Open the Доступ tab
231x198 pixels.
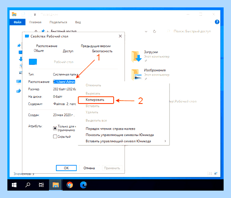(x=68, y=51)
